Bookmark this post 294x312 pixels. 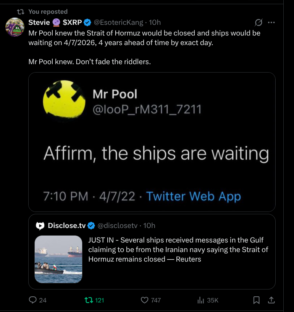coord(257,300)
